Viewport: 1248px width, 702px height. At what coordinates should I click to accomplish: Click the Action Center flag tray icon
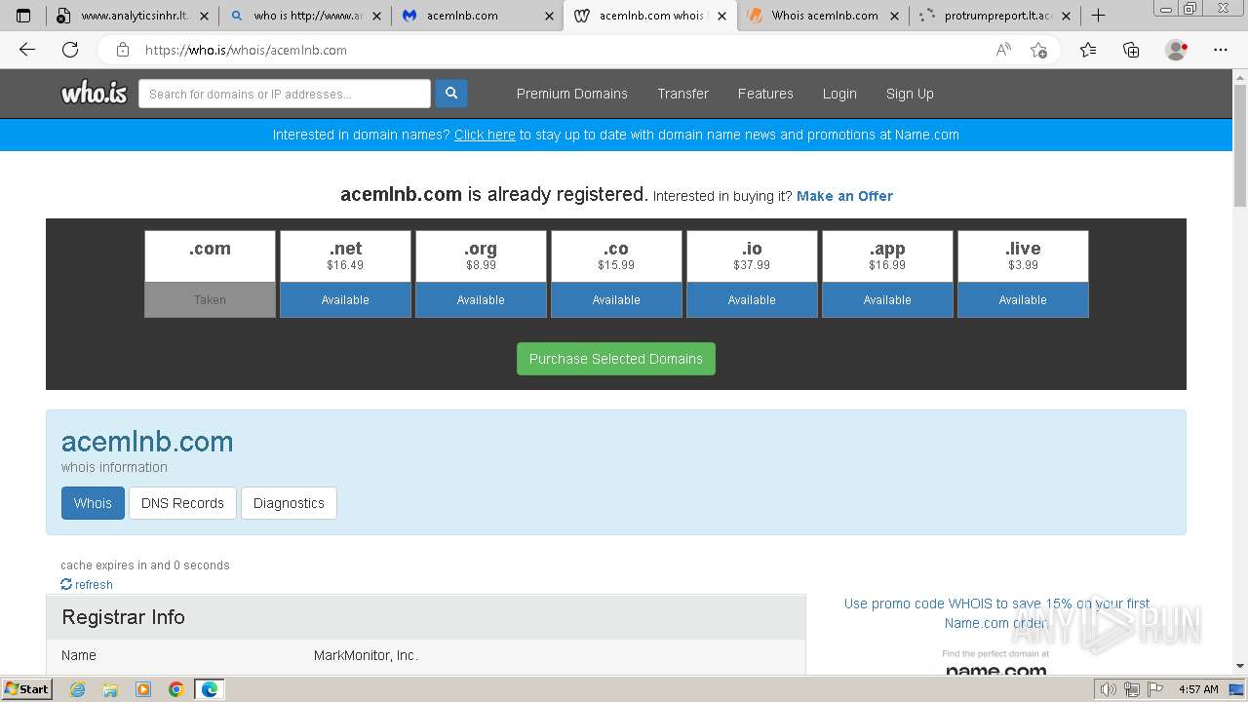pos(1154,689)
